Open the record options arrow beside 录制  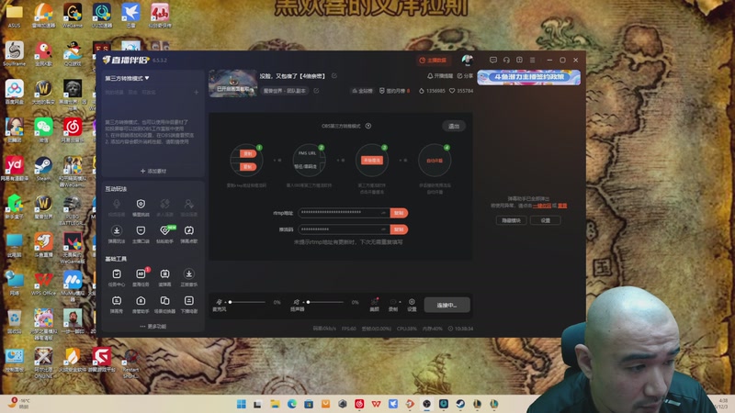point(400,302)
